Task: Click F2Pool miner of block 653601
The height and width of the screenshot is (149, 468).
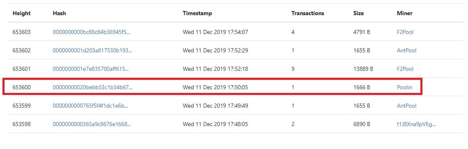Action: coord(405,69)
